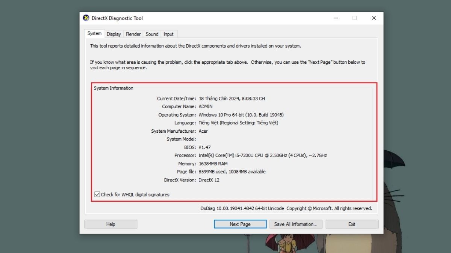Viewport: 451px width, 253px height.
Task: Click the BIOS version V1.47
Action: (205, 147)
